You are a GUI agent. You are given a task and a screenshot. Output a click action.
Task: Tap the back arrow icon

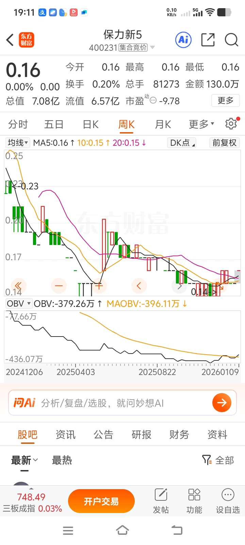point(10,40)
